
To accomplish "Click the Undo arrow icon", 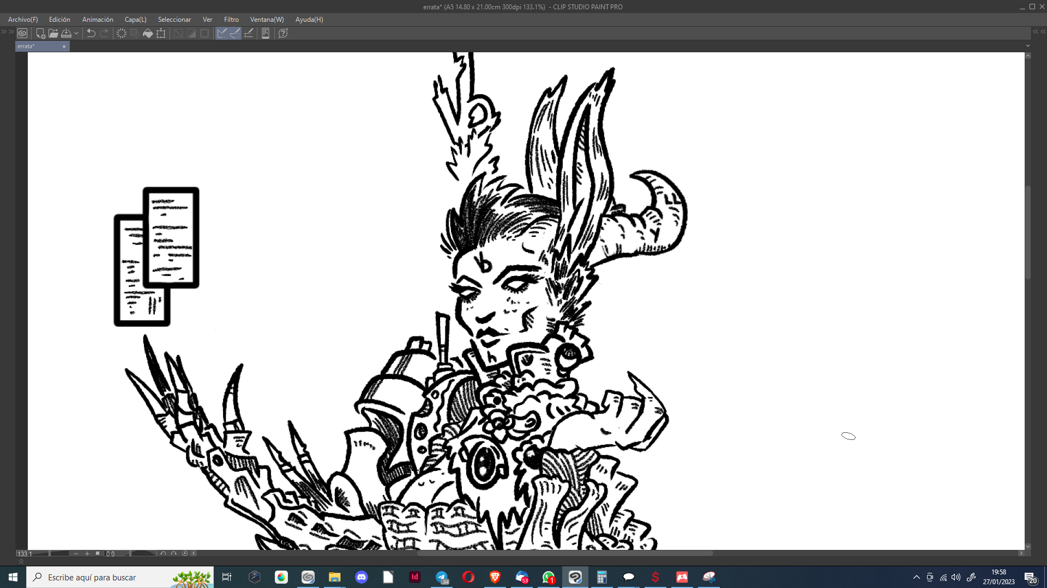I will [x=91, y=33].
